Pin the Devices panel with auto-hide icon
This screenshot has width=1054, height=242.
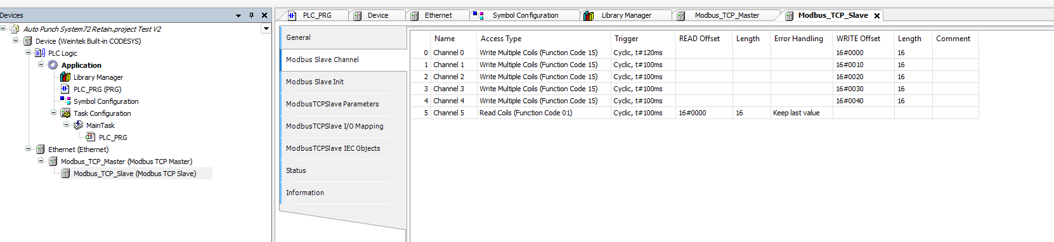[x=251, y=15]
